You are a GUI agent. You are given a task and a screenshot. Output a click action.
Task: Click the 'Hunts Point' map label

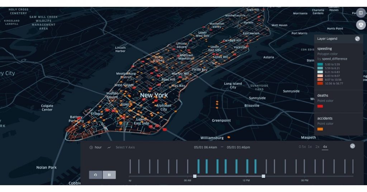tap(335, 29)
